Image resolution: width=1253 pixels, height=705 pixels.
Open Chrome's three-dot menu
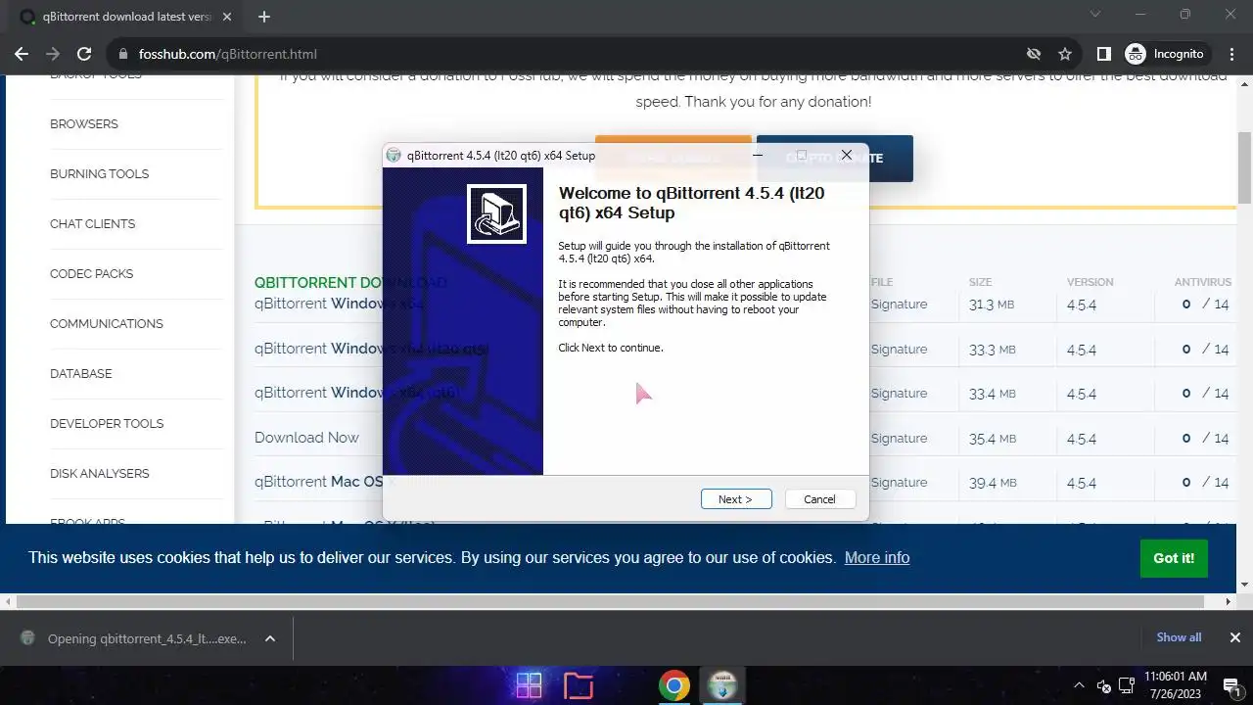pyautogui.click(x=1232, y=54)
